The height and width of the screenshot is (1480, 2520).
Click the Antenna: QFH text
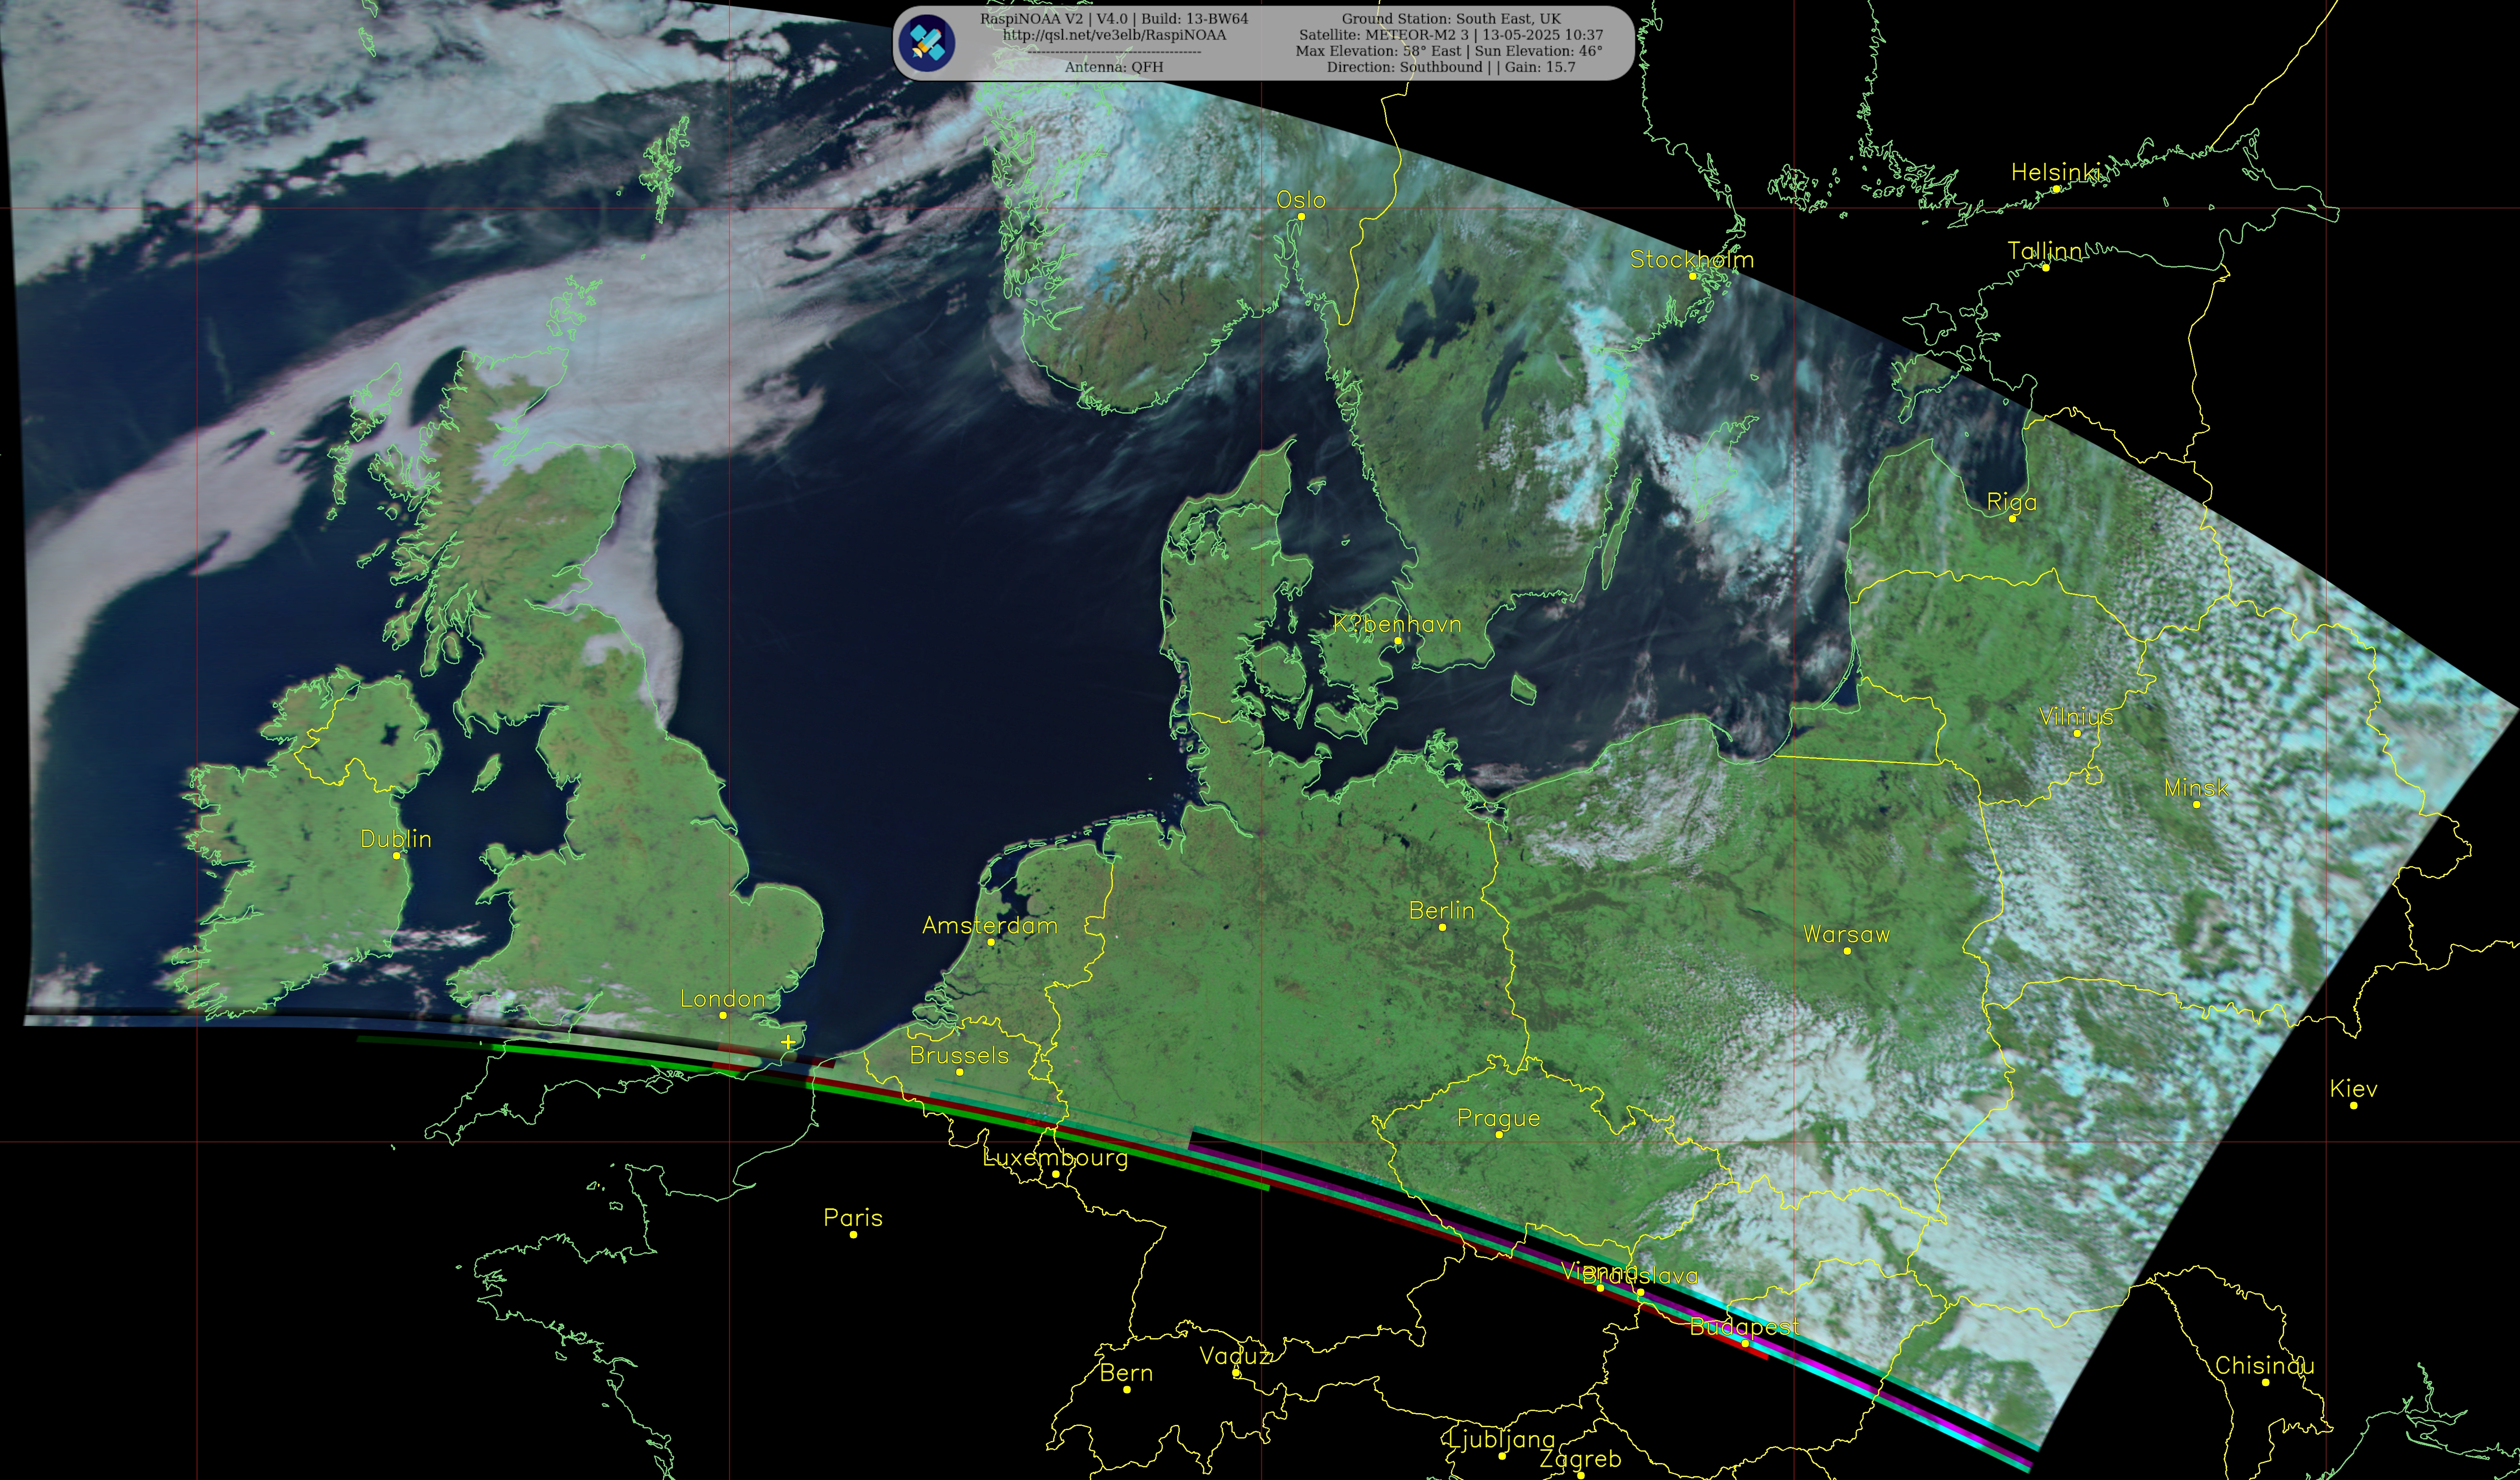[1114, 67]
